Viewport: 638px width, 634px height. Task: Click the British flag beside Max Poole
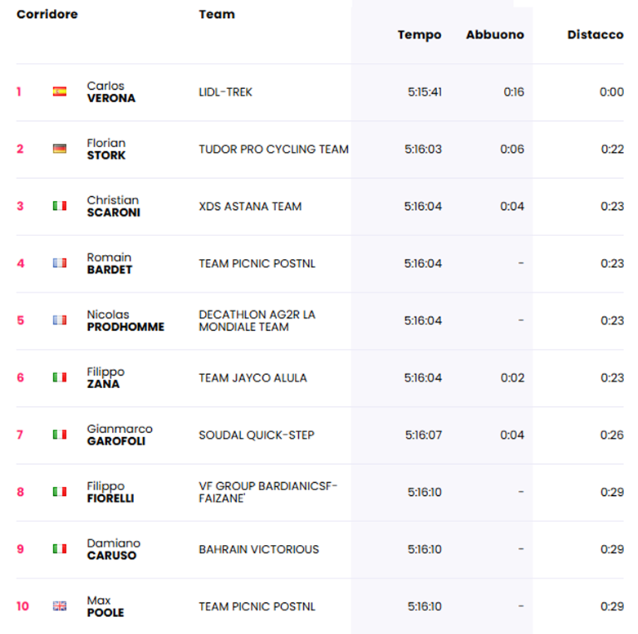pyautogui.click(x=60, y=606)
